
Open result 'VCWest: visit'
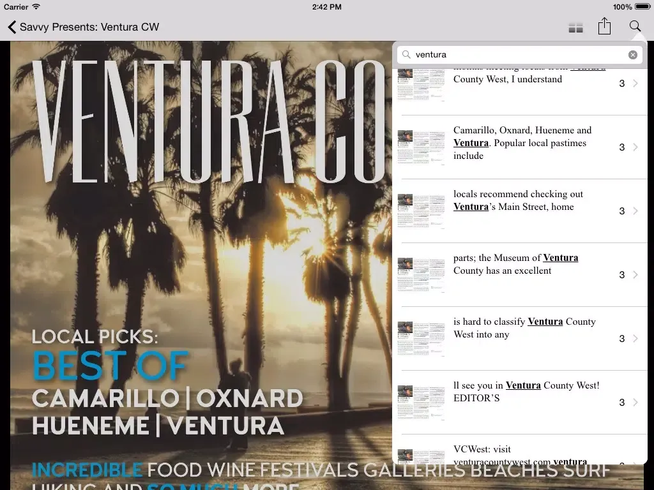[x=520, y=450]
